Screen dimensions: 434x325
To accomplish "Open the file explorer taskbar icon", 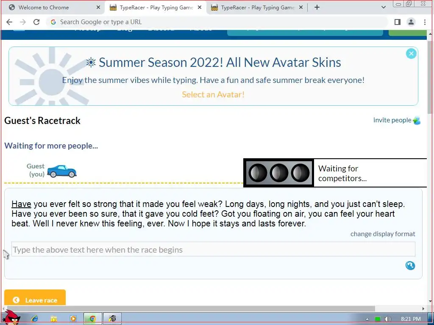I will click(54, 319).
